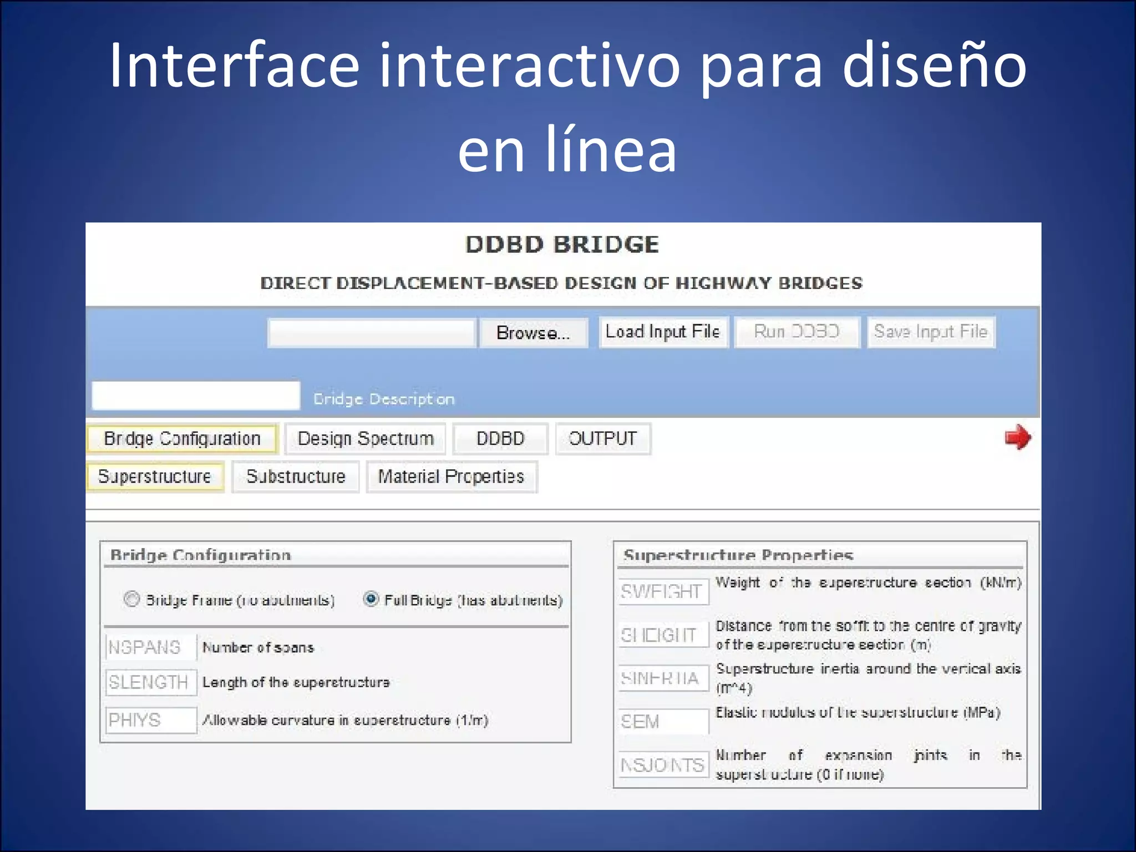Click the Bridge Description text field
This screenshot has height=852, width=1136.
click(x=196, y=395)
